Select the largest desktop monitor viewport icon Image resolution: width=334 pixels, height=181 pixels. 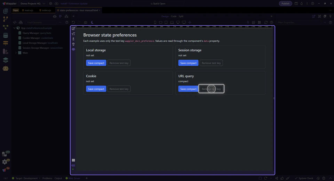(x=184, y=22)
